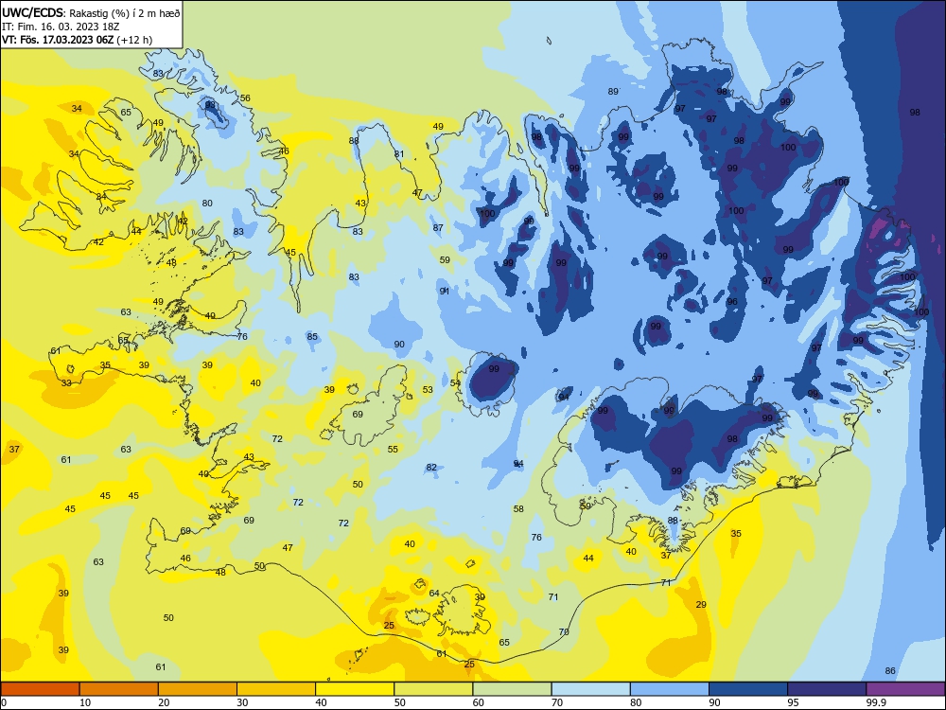This screenshot has width=946, height=710.
Task: Click the legend tick label '95'
Action: point(793,702)
